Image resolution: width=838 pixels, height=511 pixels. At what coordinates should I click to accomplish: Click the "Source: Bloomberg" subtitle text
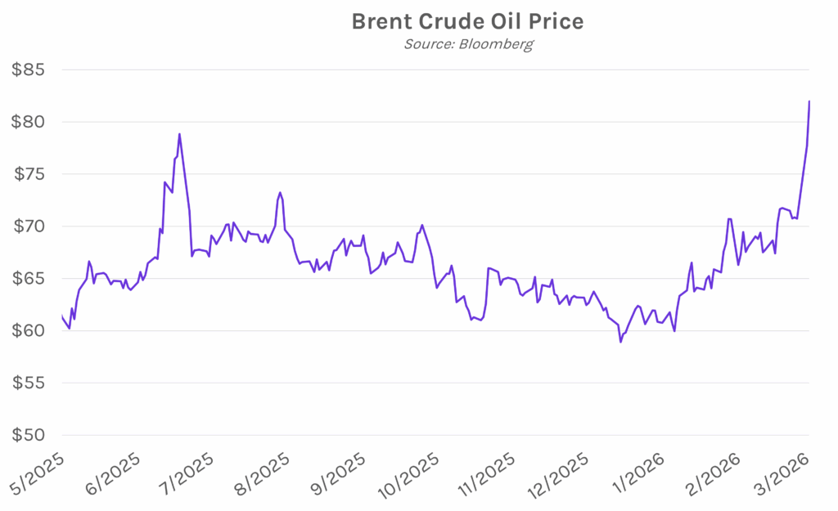click(467, 43)
